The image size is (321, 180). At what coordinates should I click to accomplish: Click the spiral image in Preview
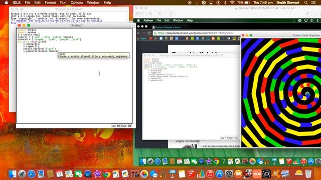coord(281,92)
